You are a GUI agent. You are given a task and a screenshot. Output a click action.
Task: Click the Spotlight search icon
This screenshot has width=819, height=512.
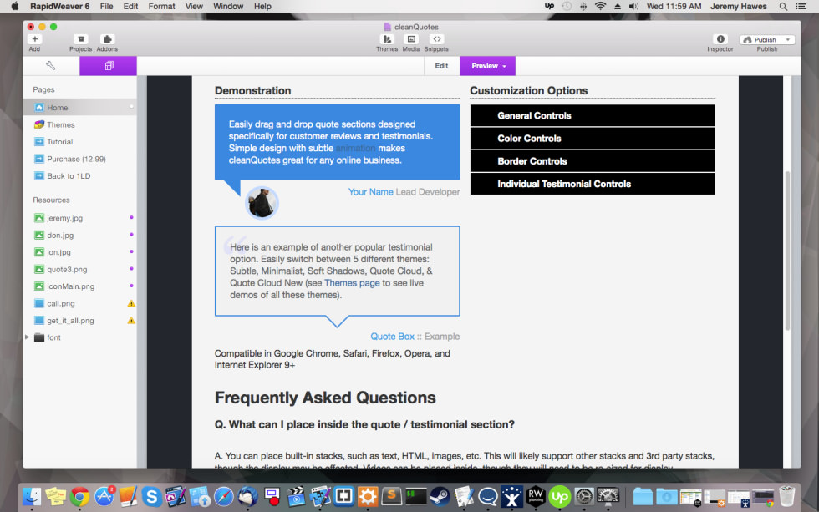click(x=783, y=6)
